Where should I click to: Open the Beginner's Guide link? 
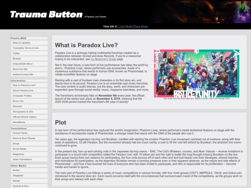click(x=103, y=59)
